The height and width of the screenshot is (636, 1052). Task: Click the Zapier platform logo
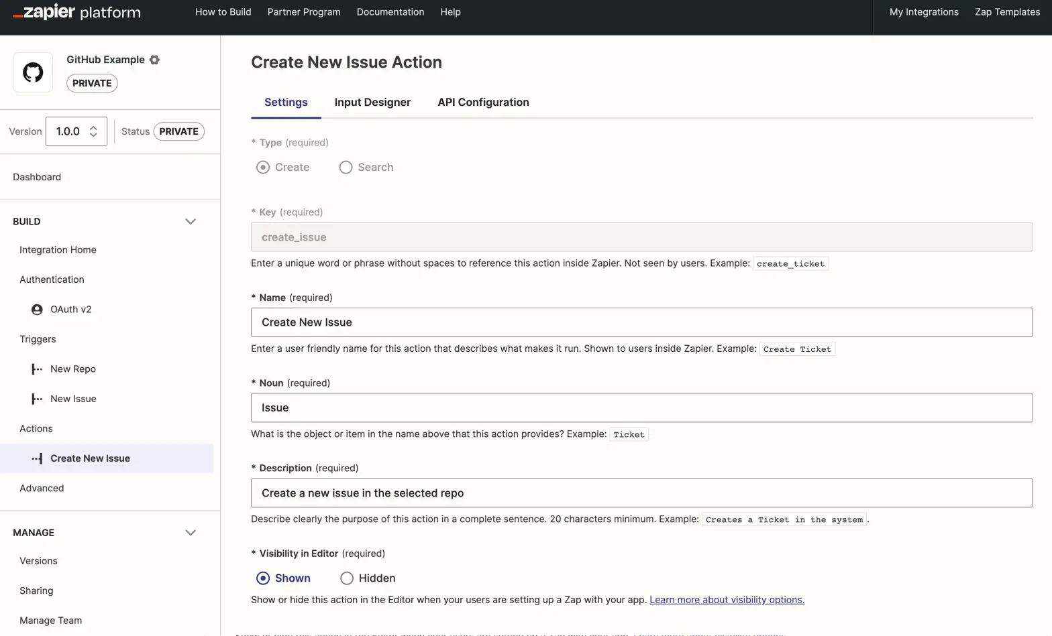click(76, 12)
